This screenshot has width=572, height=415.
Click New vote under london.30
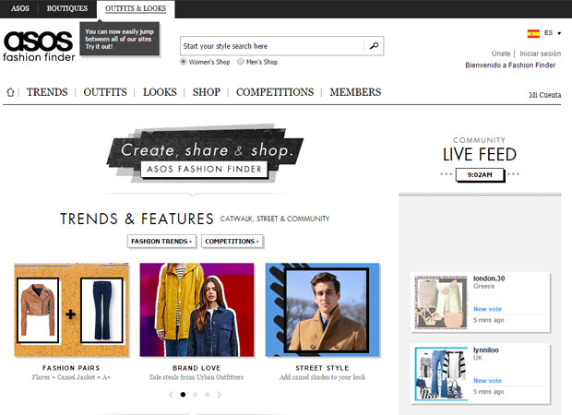(487, 309)
